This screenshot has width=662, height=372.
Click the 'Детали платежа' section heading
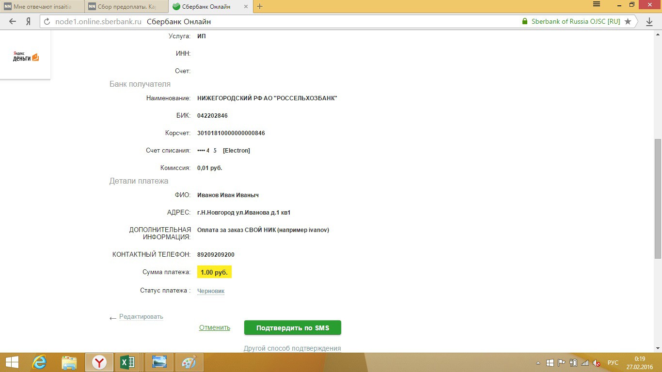tap(139, 181)
